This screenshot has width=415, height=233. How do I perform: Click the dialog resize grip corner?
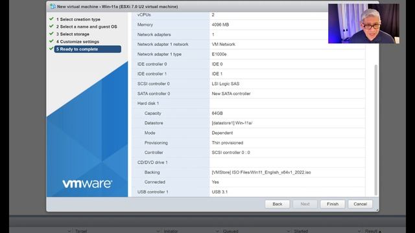[377, 210]
